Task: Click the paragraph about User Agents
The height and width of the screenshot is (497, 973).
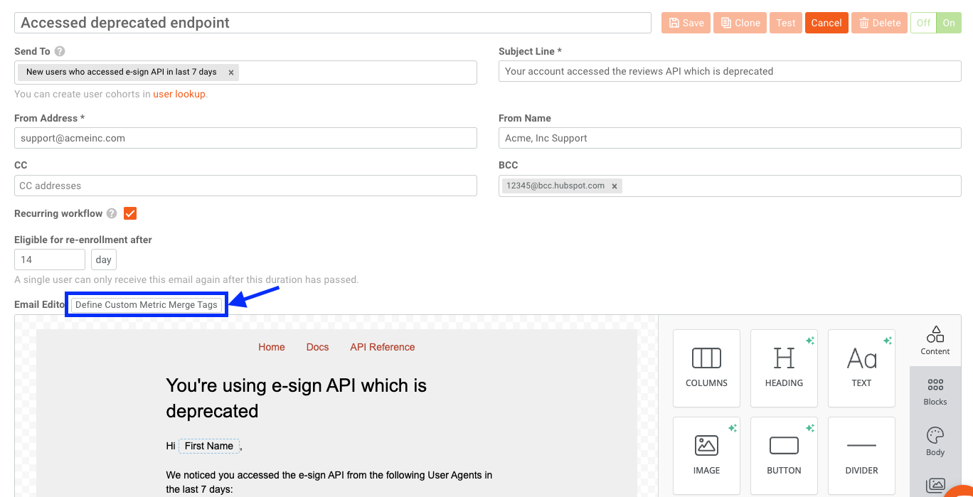Action: pyautogui.click(x=329, y=482)
